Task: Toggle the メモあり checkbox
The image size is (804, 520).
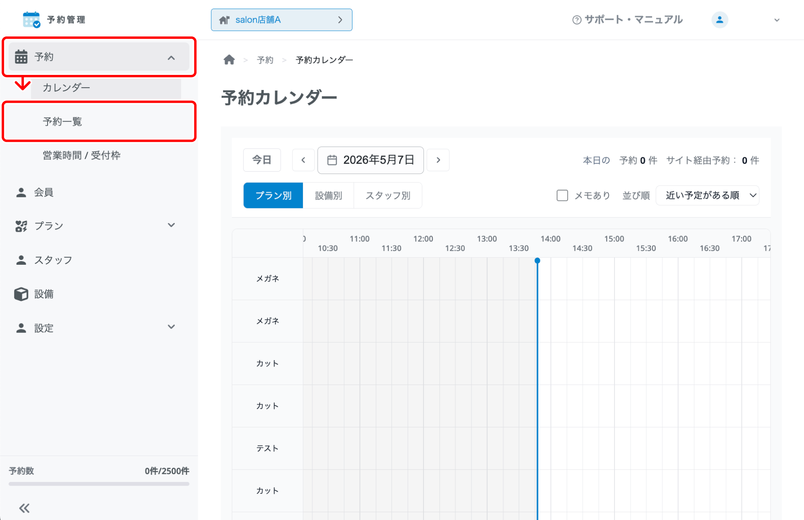Action: pos(562,195)
